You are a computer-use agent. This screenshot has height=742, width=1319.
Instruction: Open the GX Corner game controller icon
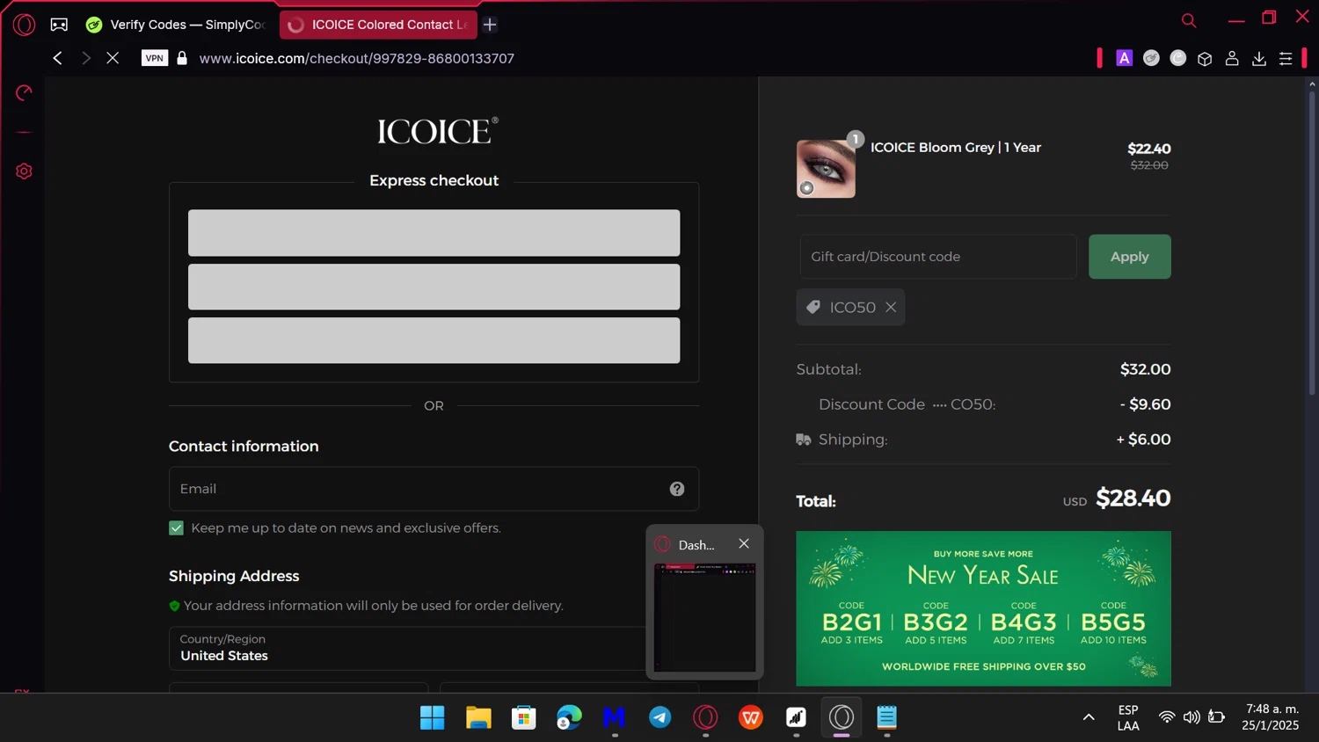click(59, 25)
